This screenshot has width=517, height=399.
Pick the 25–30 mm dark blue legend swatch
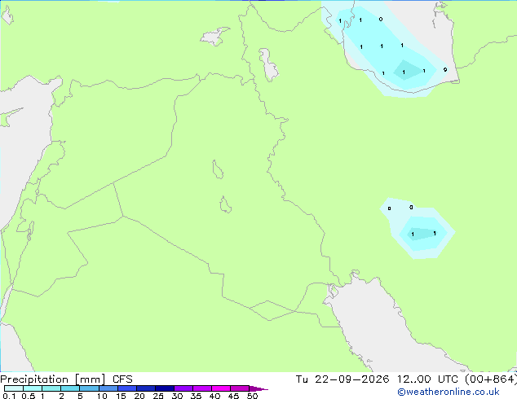(x=165, y=388)
